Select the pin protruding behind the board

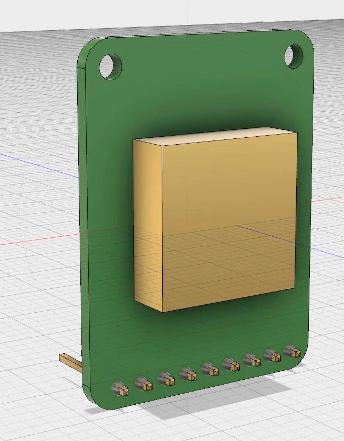point(70,362)
